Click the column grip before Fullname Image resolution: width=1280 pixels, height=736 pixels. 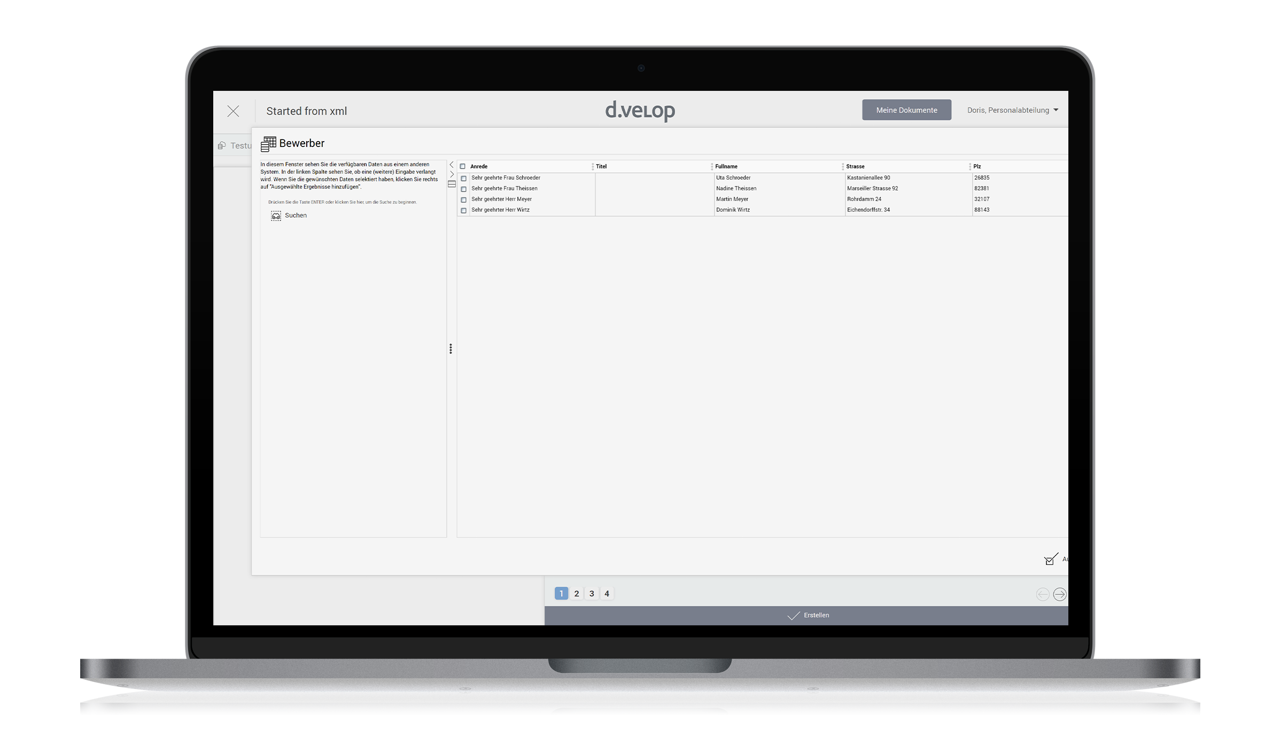click(712, 166)
